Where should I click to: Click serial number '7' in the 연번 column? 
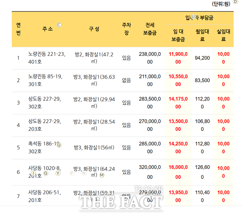coord(19,196)
